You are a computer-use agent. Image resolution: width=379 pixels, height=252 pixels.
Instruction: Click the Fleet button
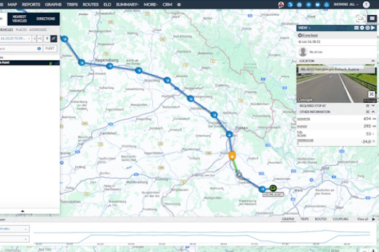click(51, 48)
